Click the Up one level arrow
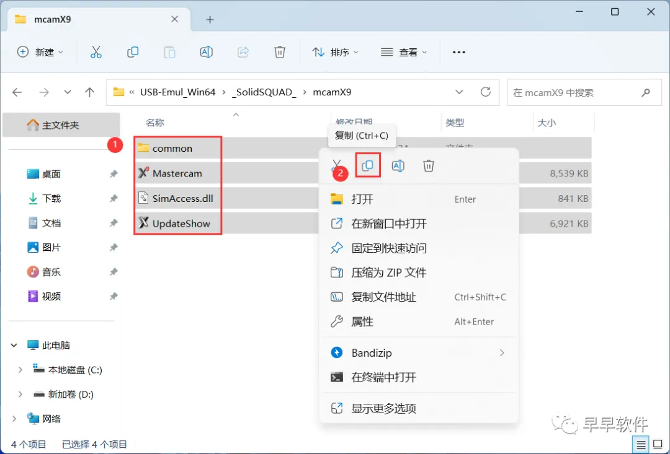This screenshot has width=670, height=454. coord(89,92)
